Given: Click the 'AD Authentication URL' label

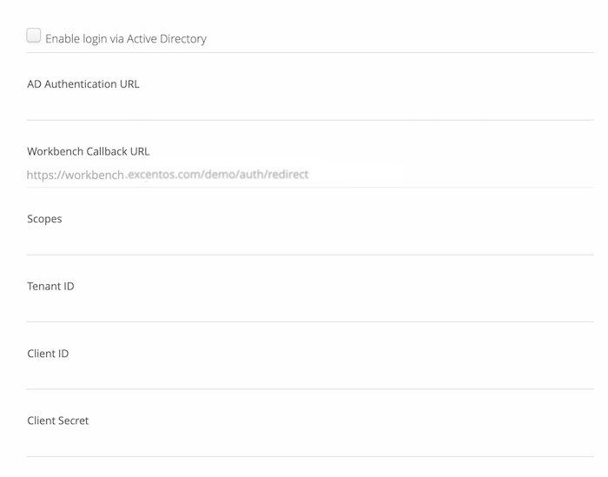Looking at the screenshot, I should pos(83,84).
